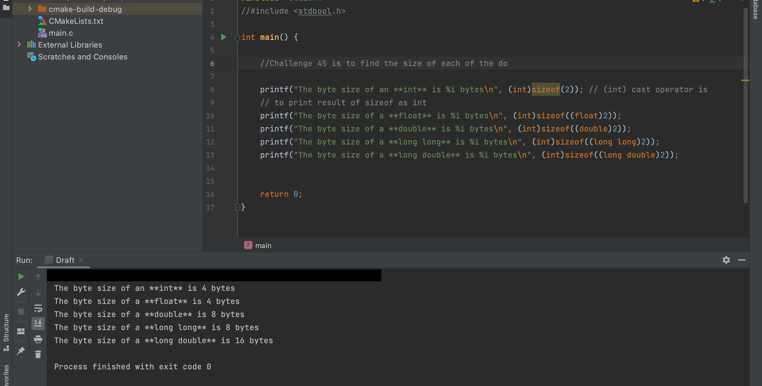The image size is (762, 386).
Task: Click the gutter run arrow beside main()
Action: (224, 37)
